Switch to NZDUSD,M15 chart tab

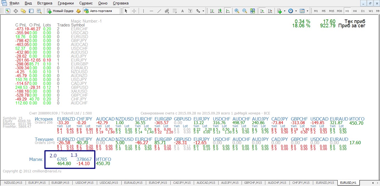(x=13, y=183)
